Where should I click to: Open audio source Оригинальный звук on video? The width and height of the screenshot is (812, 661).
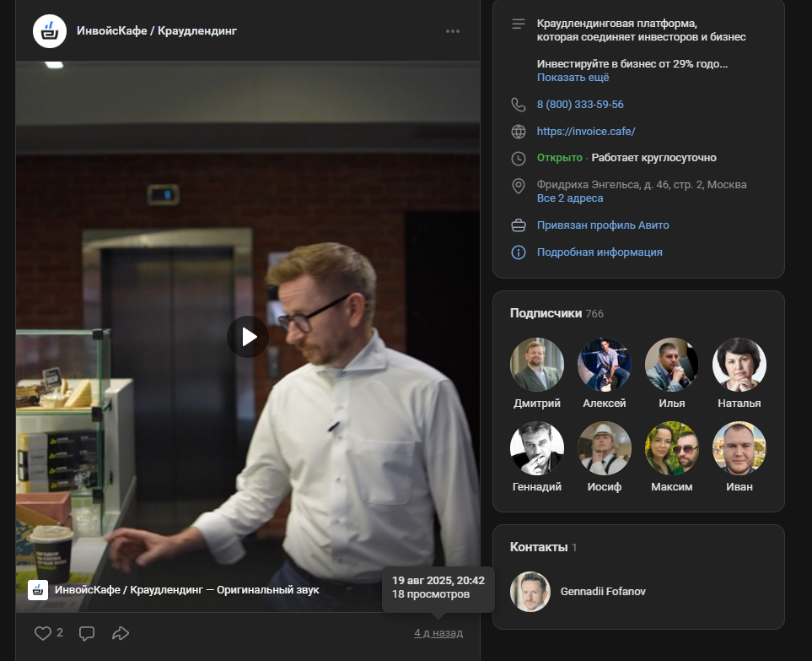(x=267, y=590)
